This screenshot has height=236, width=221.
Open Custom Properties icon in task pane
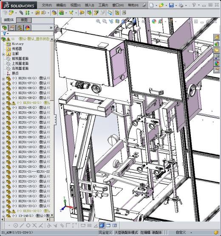pyautogui.click(x=217, y=70)
